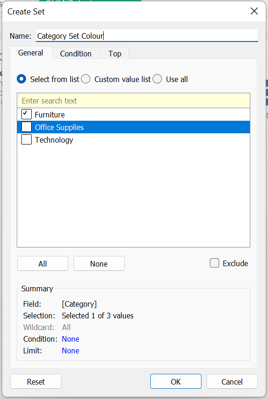The height and width of the screenshot is (399, 268).
Task: Select the General tab
Action: click(x=31, y=53)
